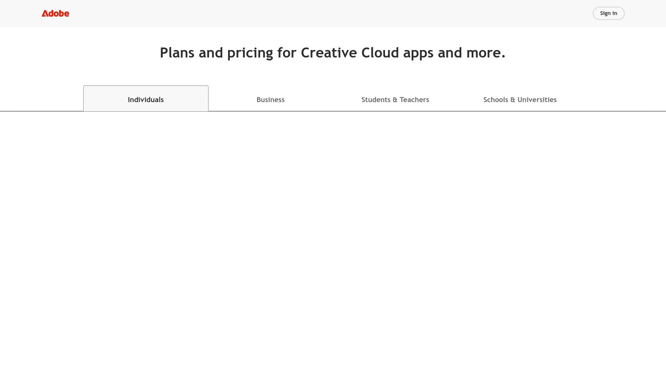This screenshot has width=666, height=375.
Task: Open the Students & Teachers tab
Action: tap(395, 100)
